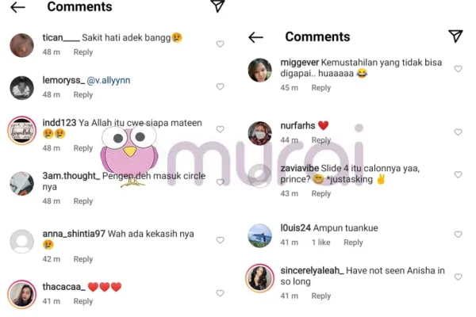Screen dimensions: 476x317
Task: Like tican____'s comment with heart
Action: [220, 44]
